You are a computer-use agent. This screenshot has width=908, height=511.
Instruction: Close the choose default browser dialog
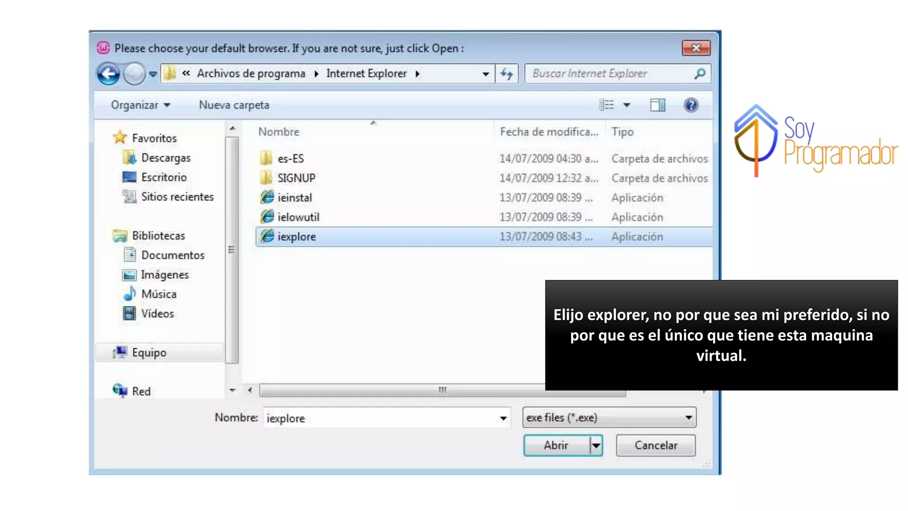[x=696, y=48]
